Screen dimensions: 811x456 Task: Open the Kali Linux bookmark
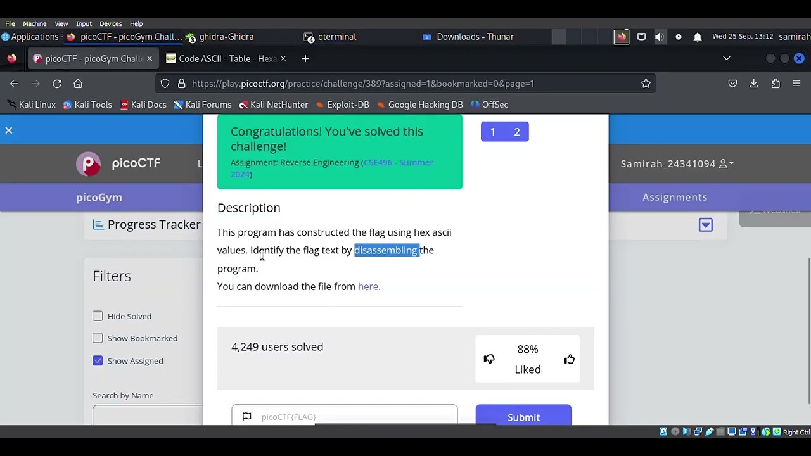click(x=31, y=104)
